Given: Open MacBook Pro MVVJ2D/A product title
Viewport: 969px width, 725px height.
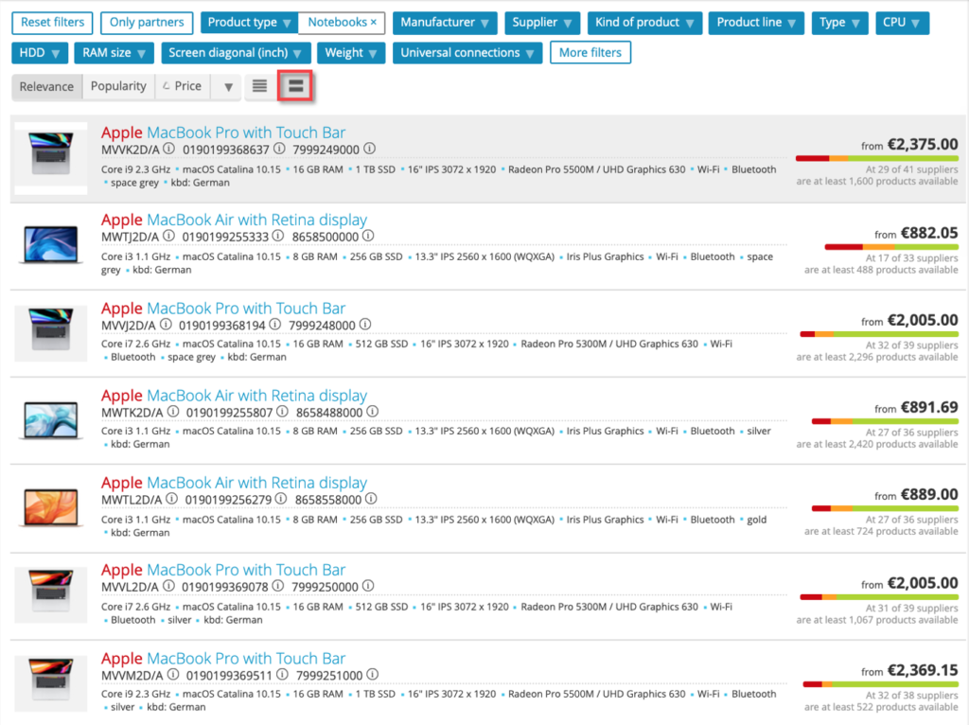Looking at the screenshot, I should point(223,308).
